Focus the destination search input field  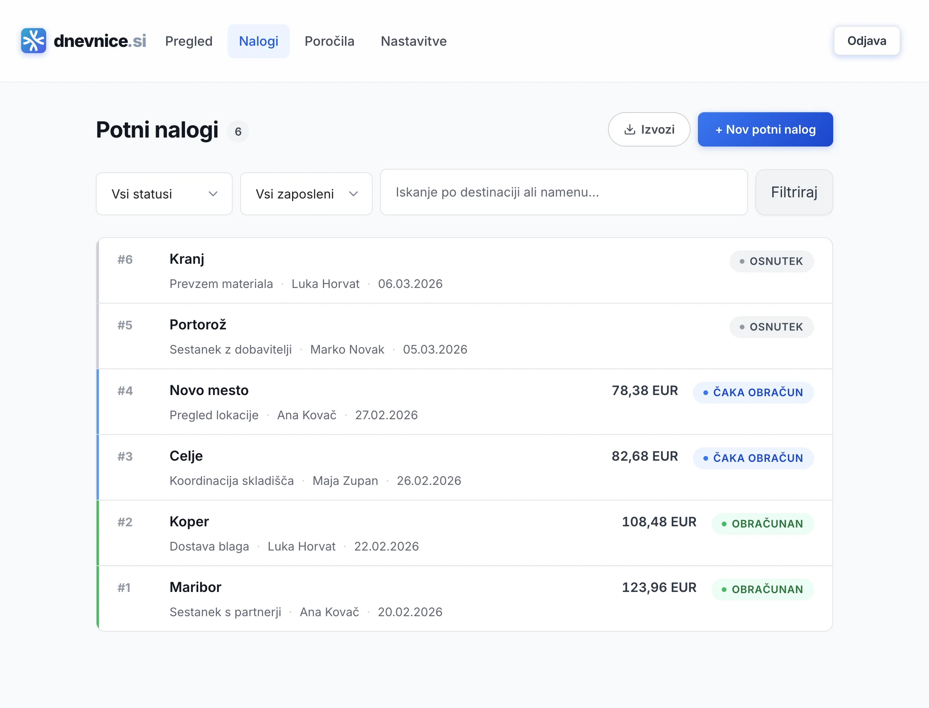563,192
